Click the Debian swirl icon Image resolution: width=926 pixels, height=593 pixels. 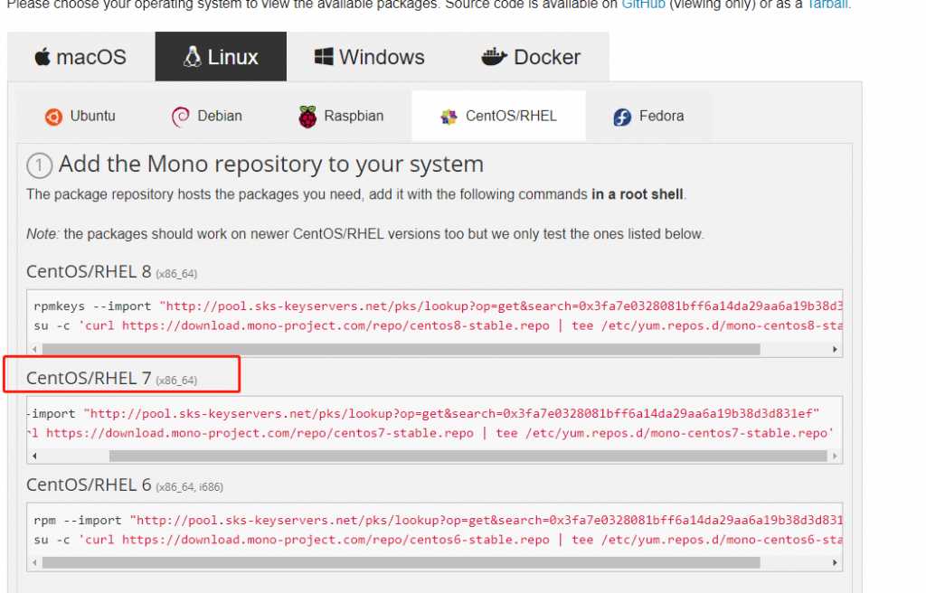180,117
